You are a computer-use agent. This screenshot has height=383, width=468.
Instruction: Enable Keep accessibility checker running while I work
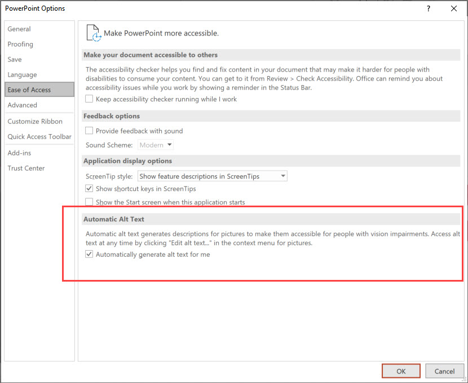click(x=89, y=99)
